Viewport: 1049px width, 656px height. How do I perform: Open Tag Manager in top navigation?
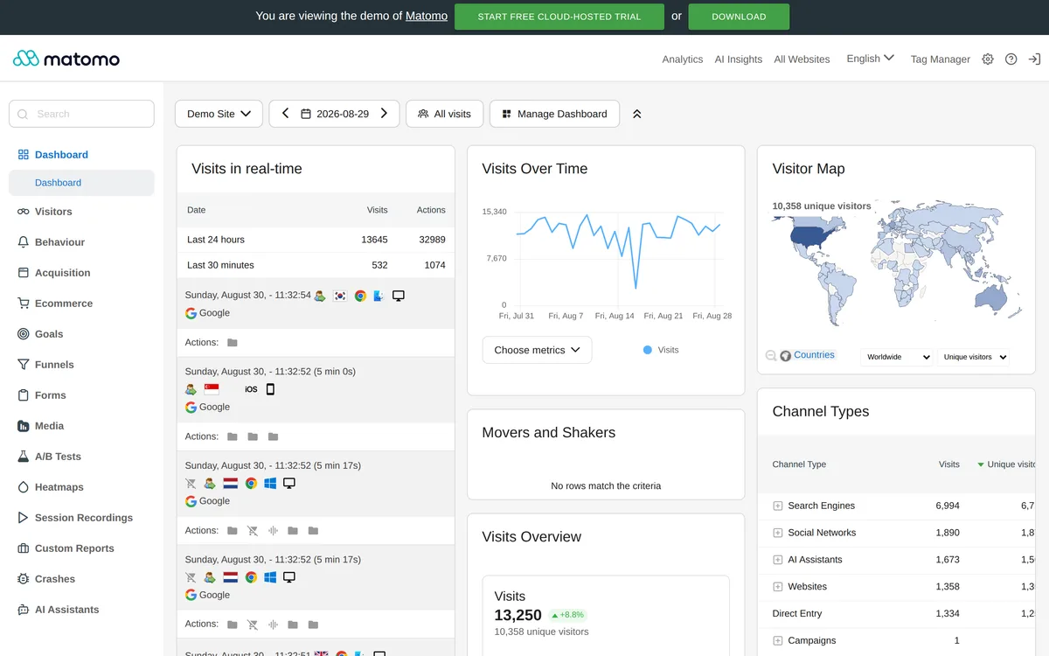(x=940, y=59)
